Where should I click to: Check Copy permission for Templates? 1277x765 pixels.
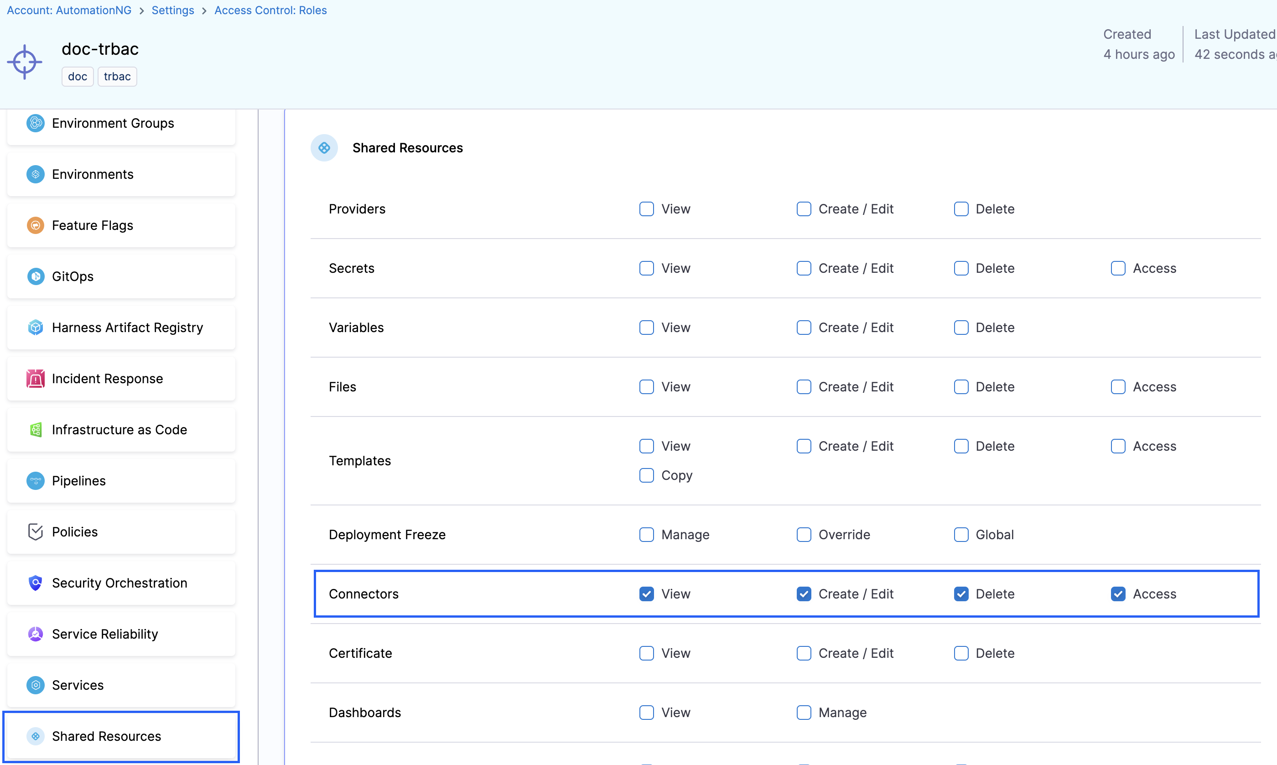coord(646,475)
